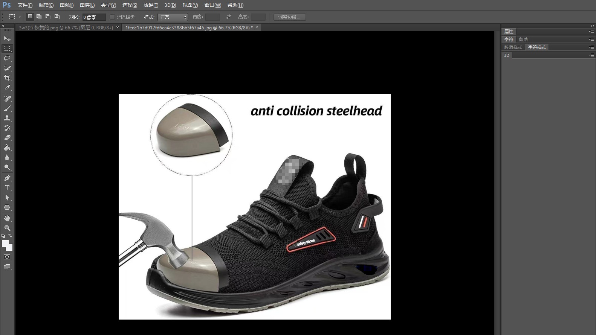Select the Eyedropper tool
Screen dimensions: 596x335
[7, 88]
